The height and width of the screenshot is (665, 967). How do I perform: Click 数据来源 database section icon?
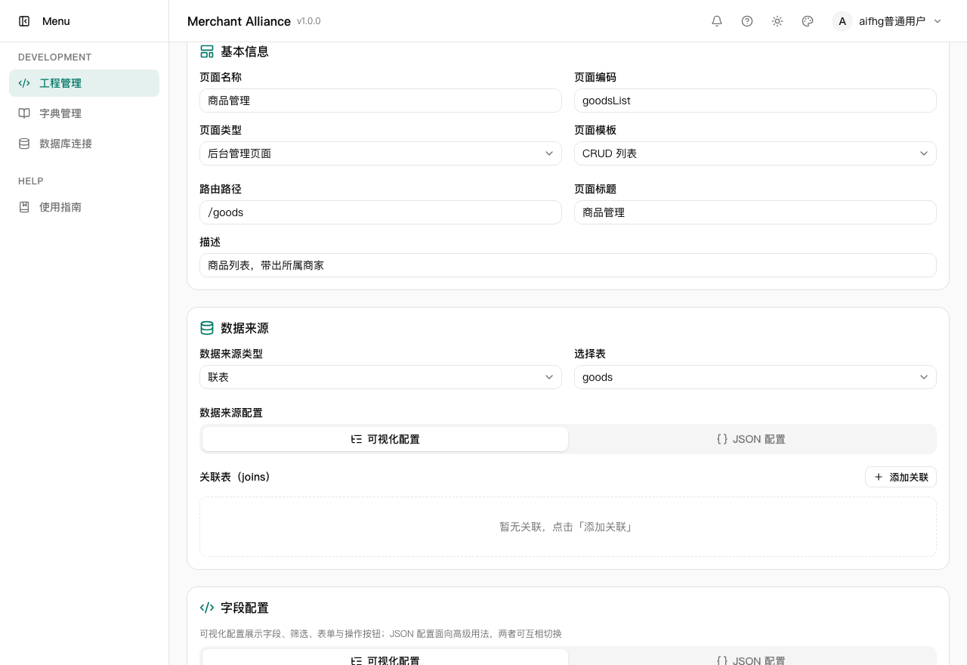[x=207, y=328]
